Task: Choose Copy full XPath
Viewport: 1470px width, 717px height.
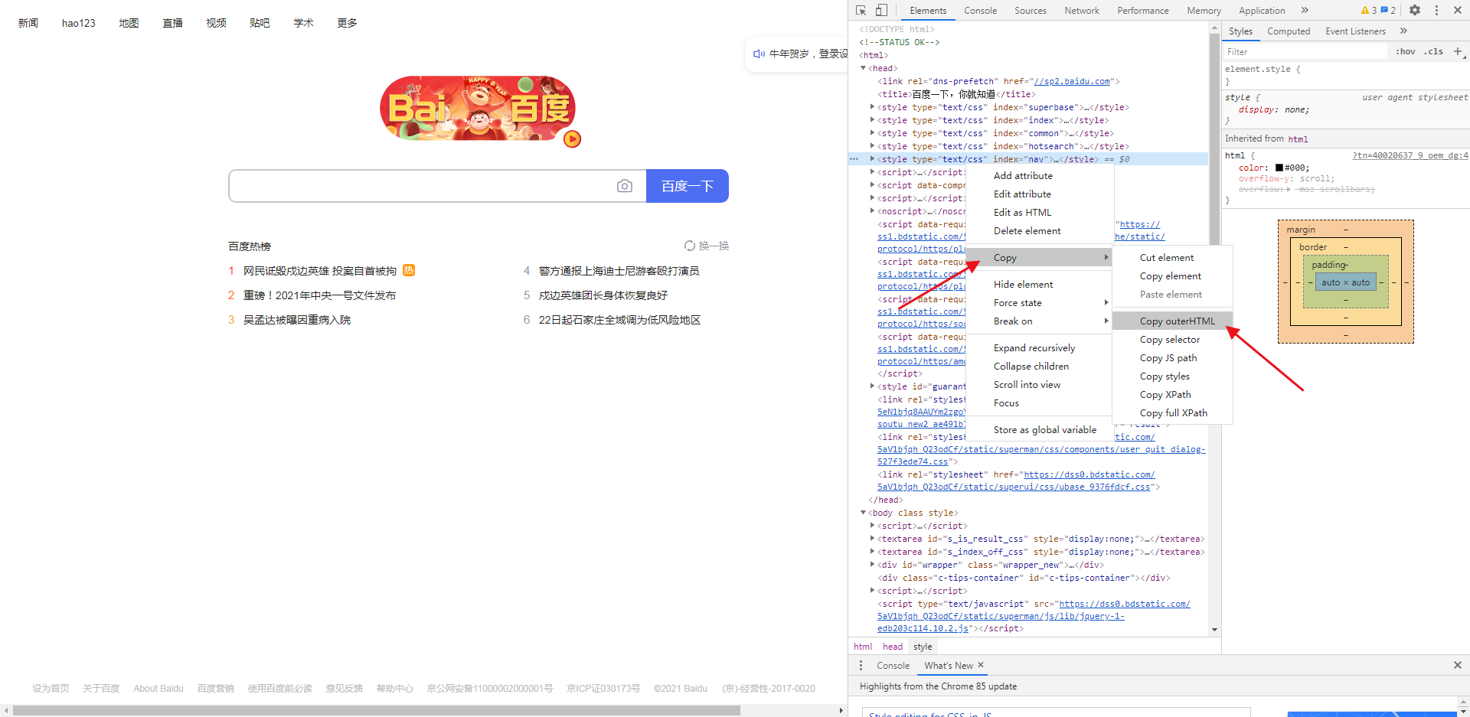Action: (1173, 412)
